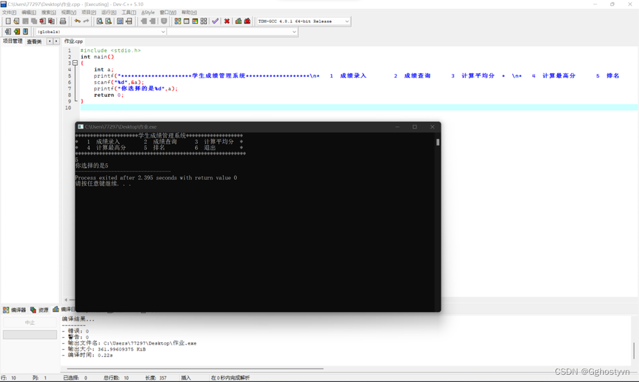Click the New file icon
This screenshot has width=639, height=382.
(8, 21)
